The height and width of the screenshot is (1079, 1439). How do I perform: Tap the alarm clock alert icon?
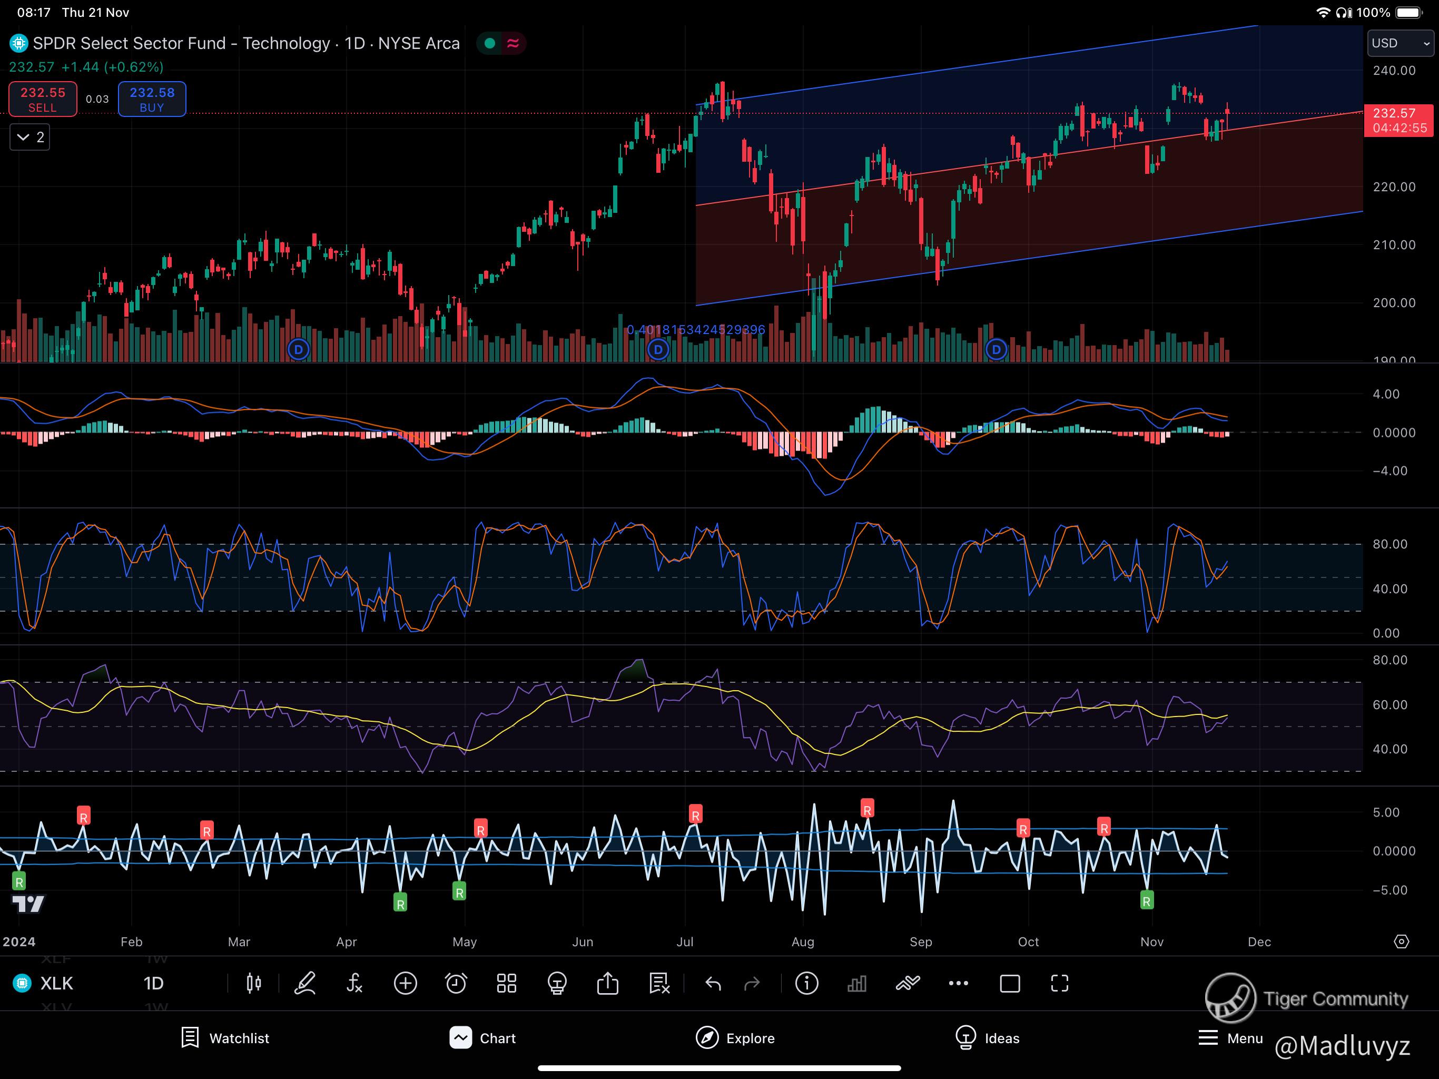pyautogui.click(x=456, y=983)
